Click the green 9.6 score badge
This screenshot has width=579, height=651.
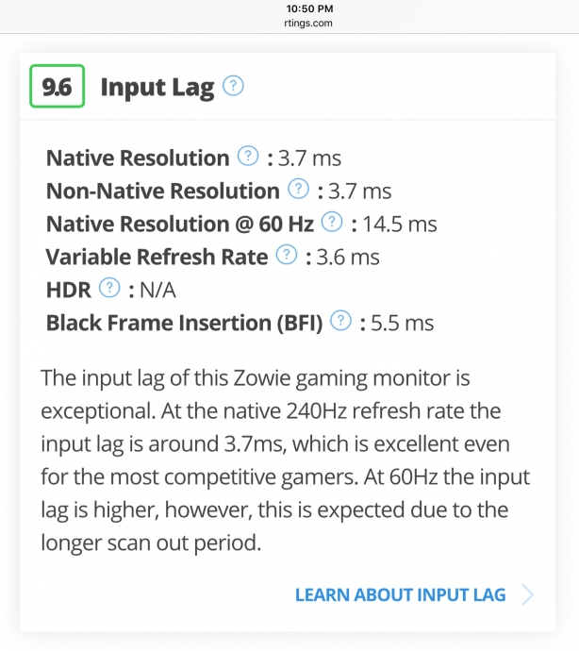57,88
